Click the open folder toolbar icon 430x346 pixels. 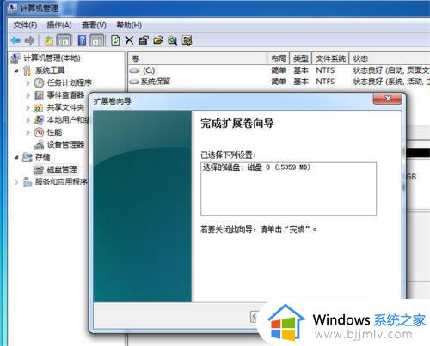tap(158, 40)
